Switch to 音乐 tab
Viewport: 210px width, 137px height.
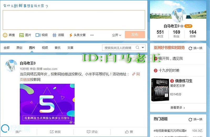(x=57, y=48)
